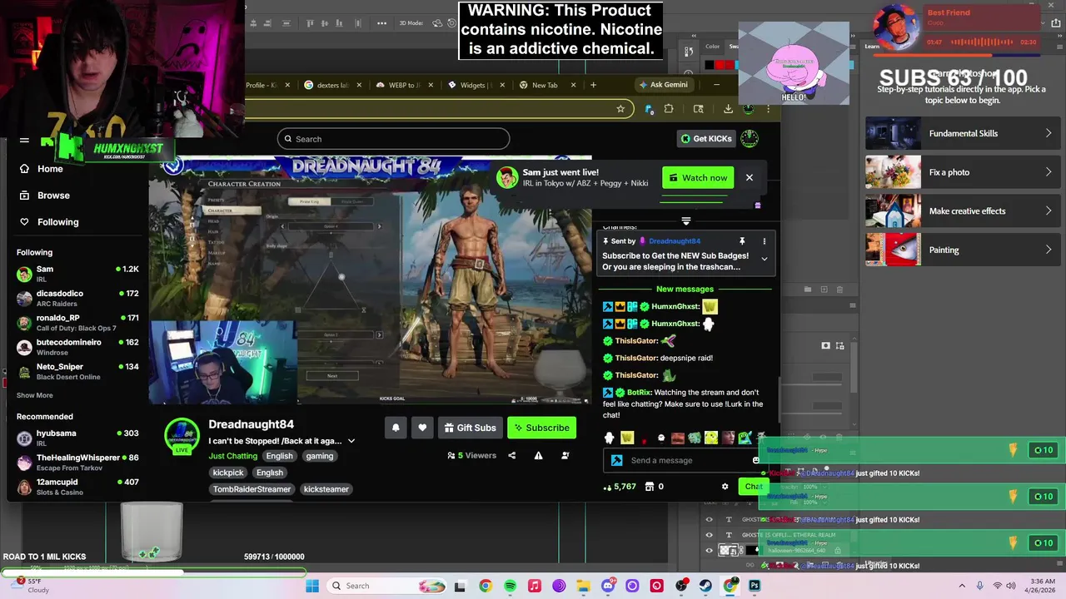Open Painting tutorial in Photoshop Learn
Screen dimensions: 1066x599
point(962,250)
